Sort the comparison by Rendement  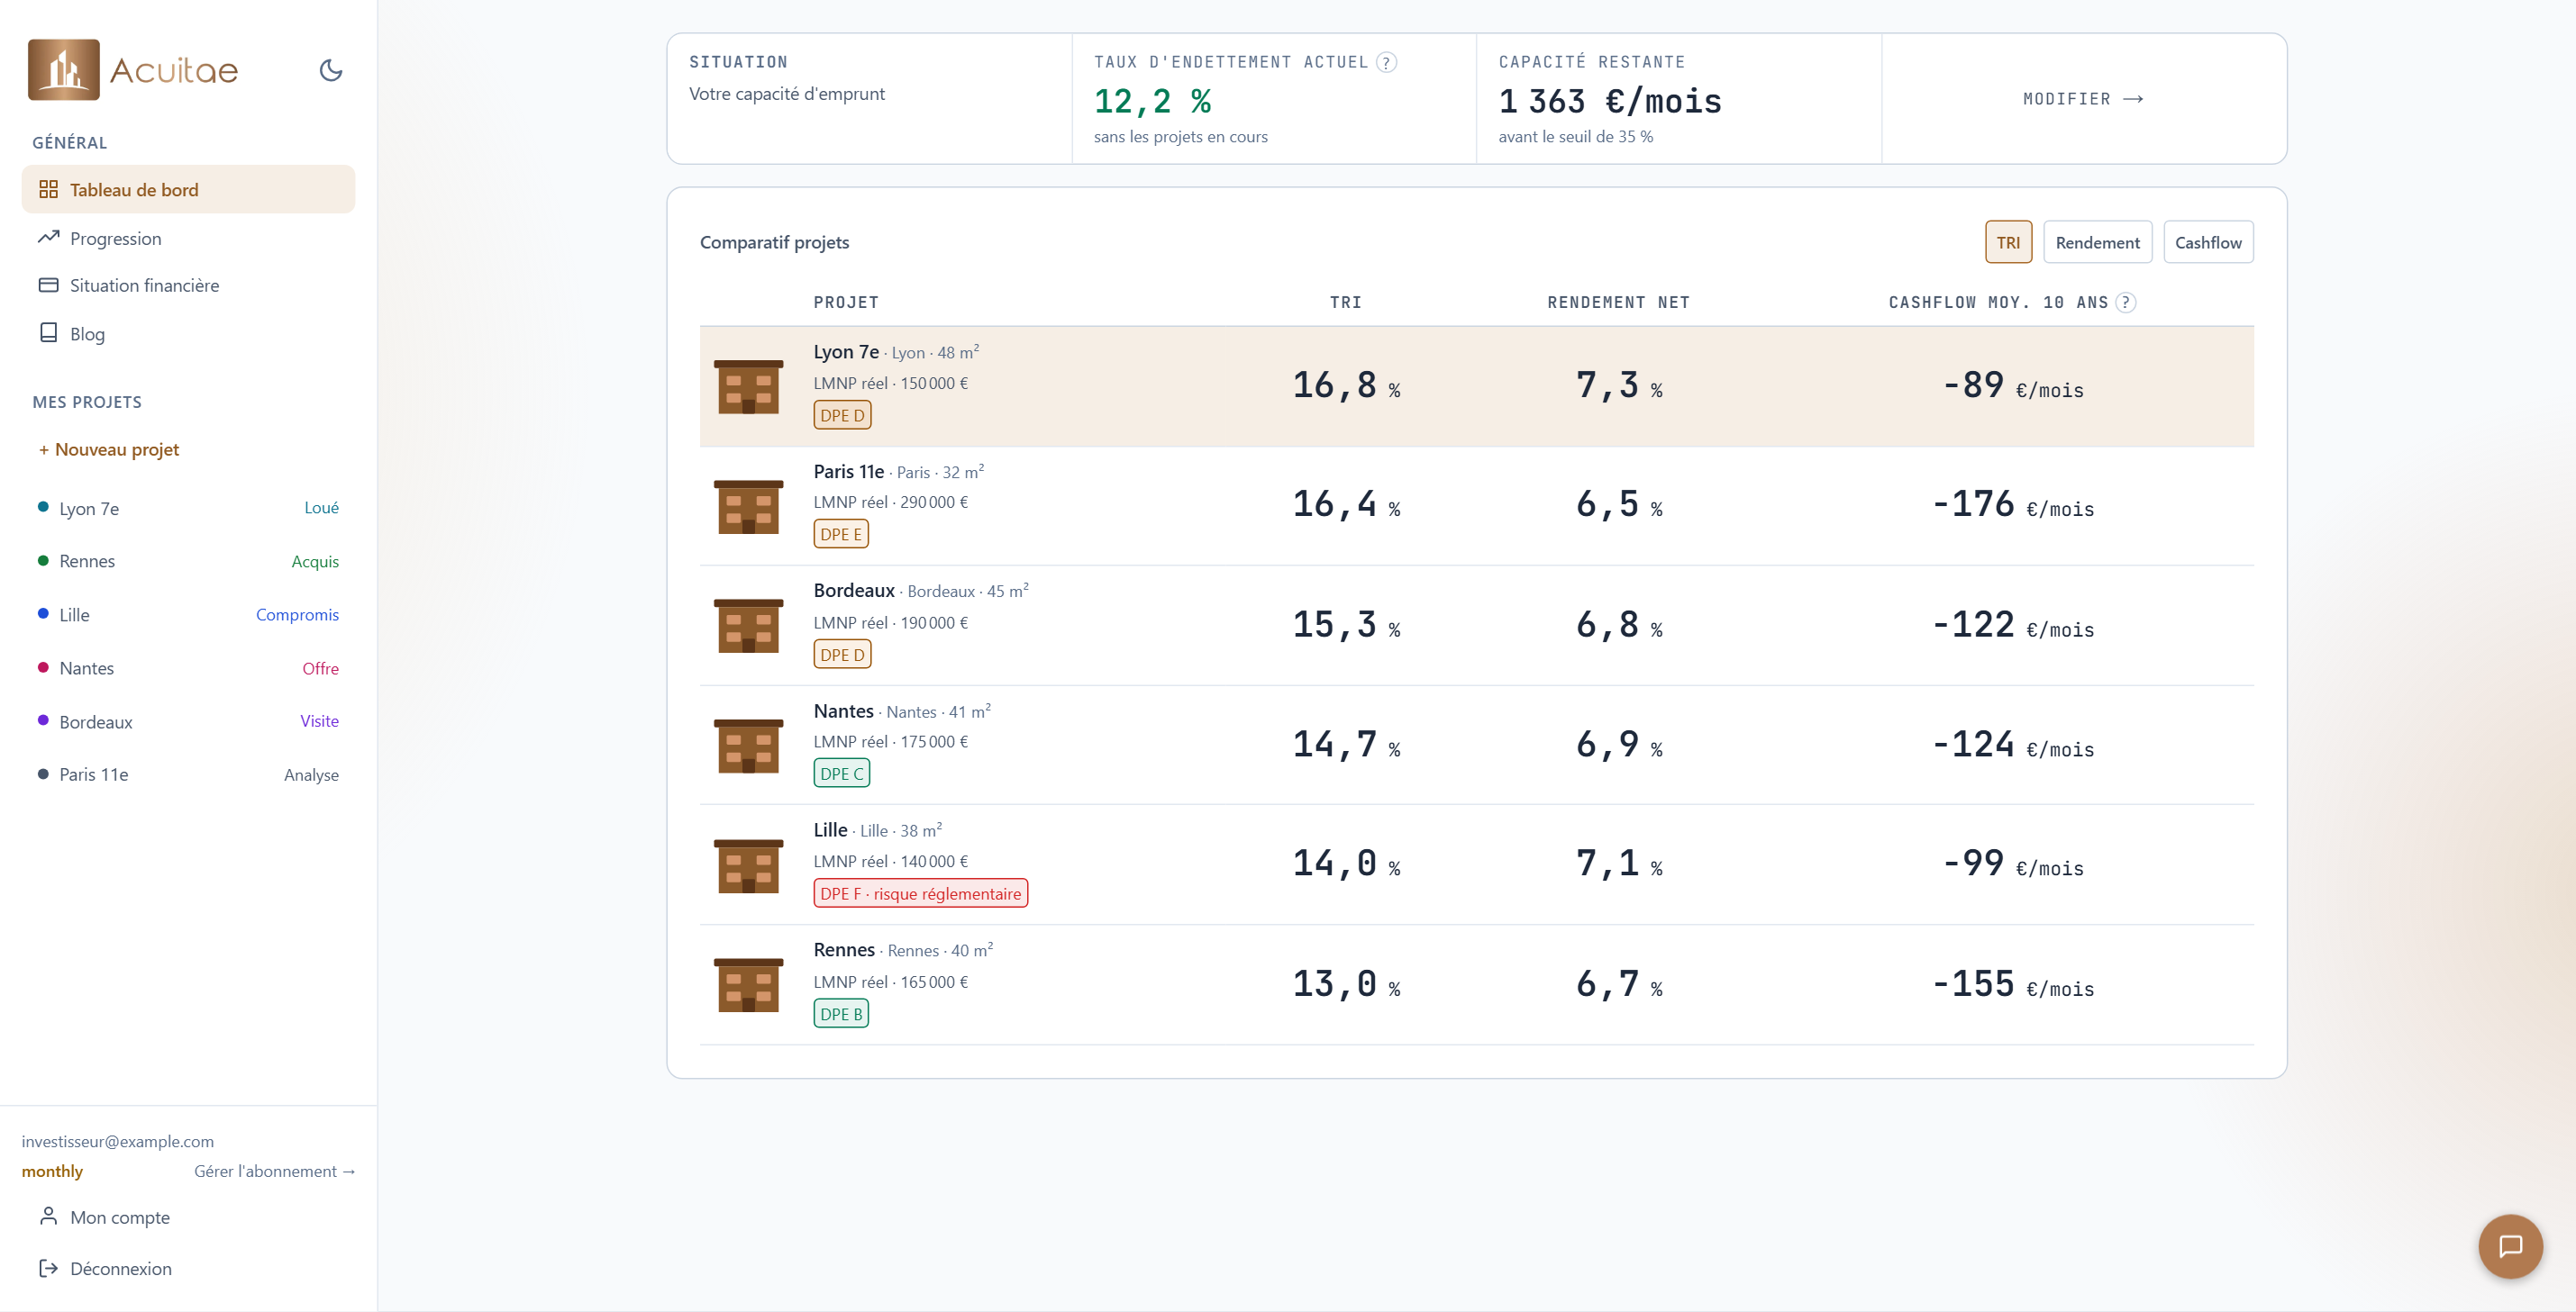pos(2097,242)
